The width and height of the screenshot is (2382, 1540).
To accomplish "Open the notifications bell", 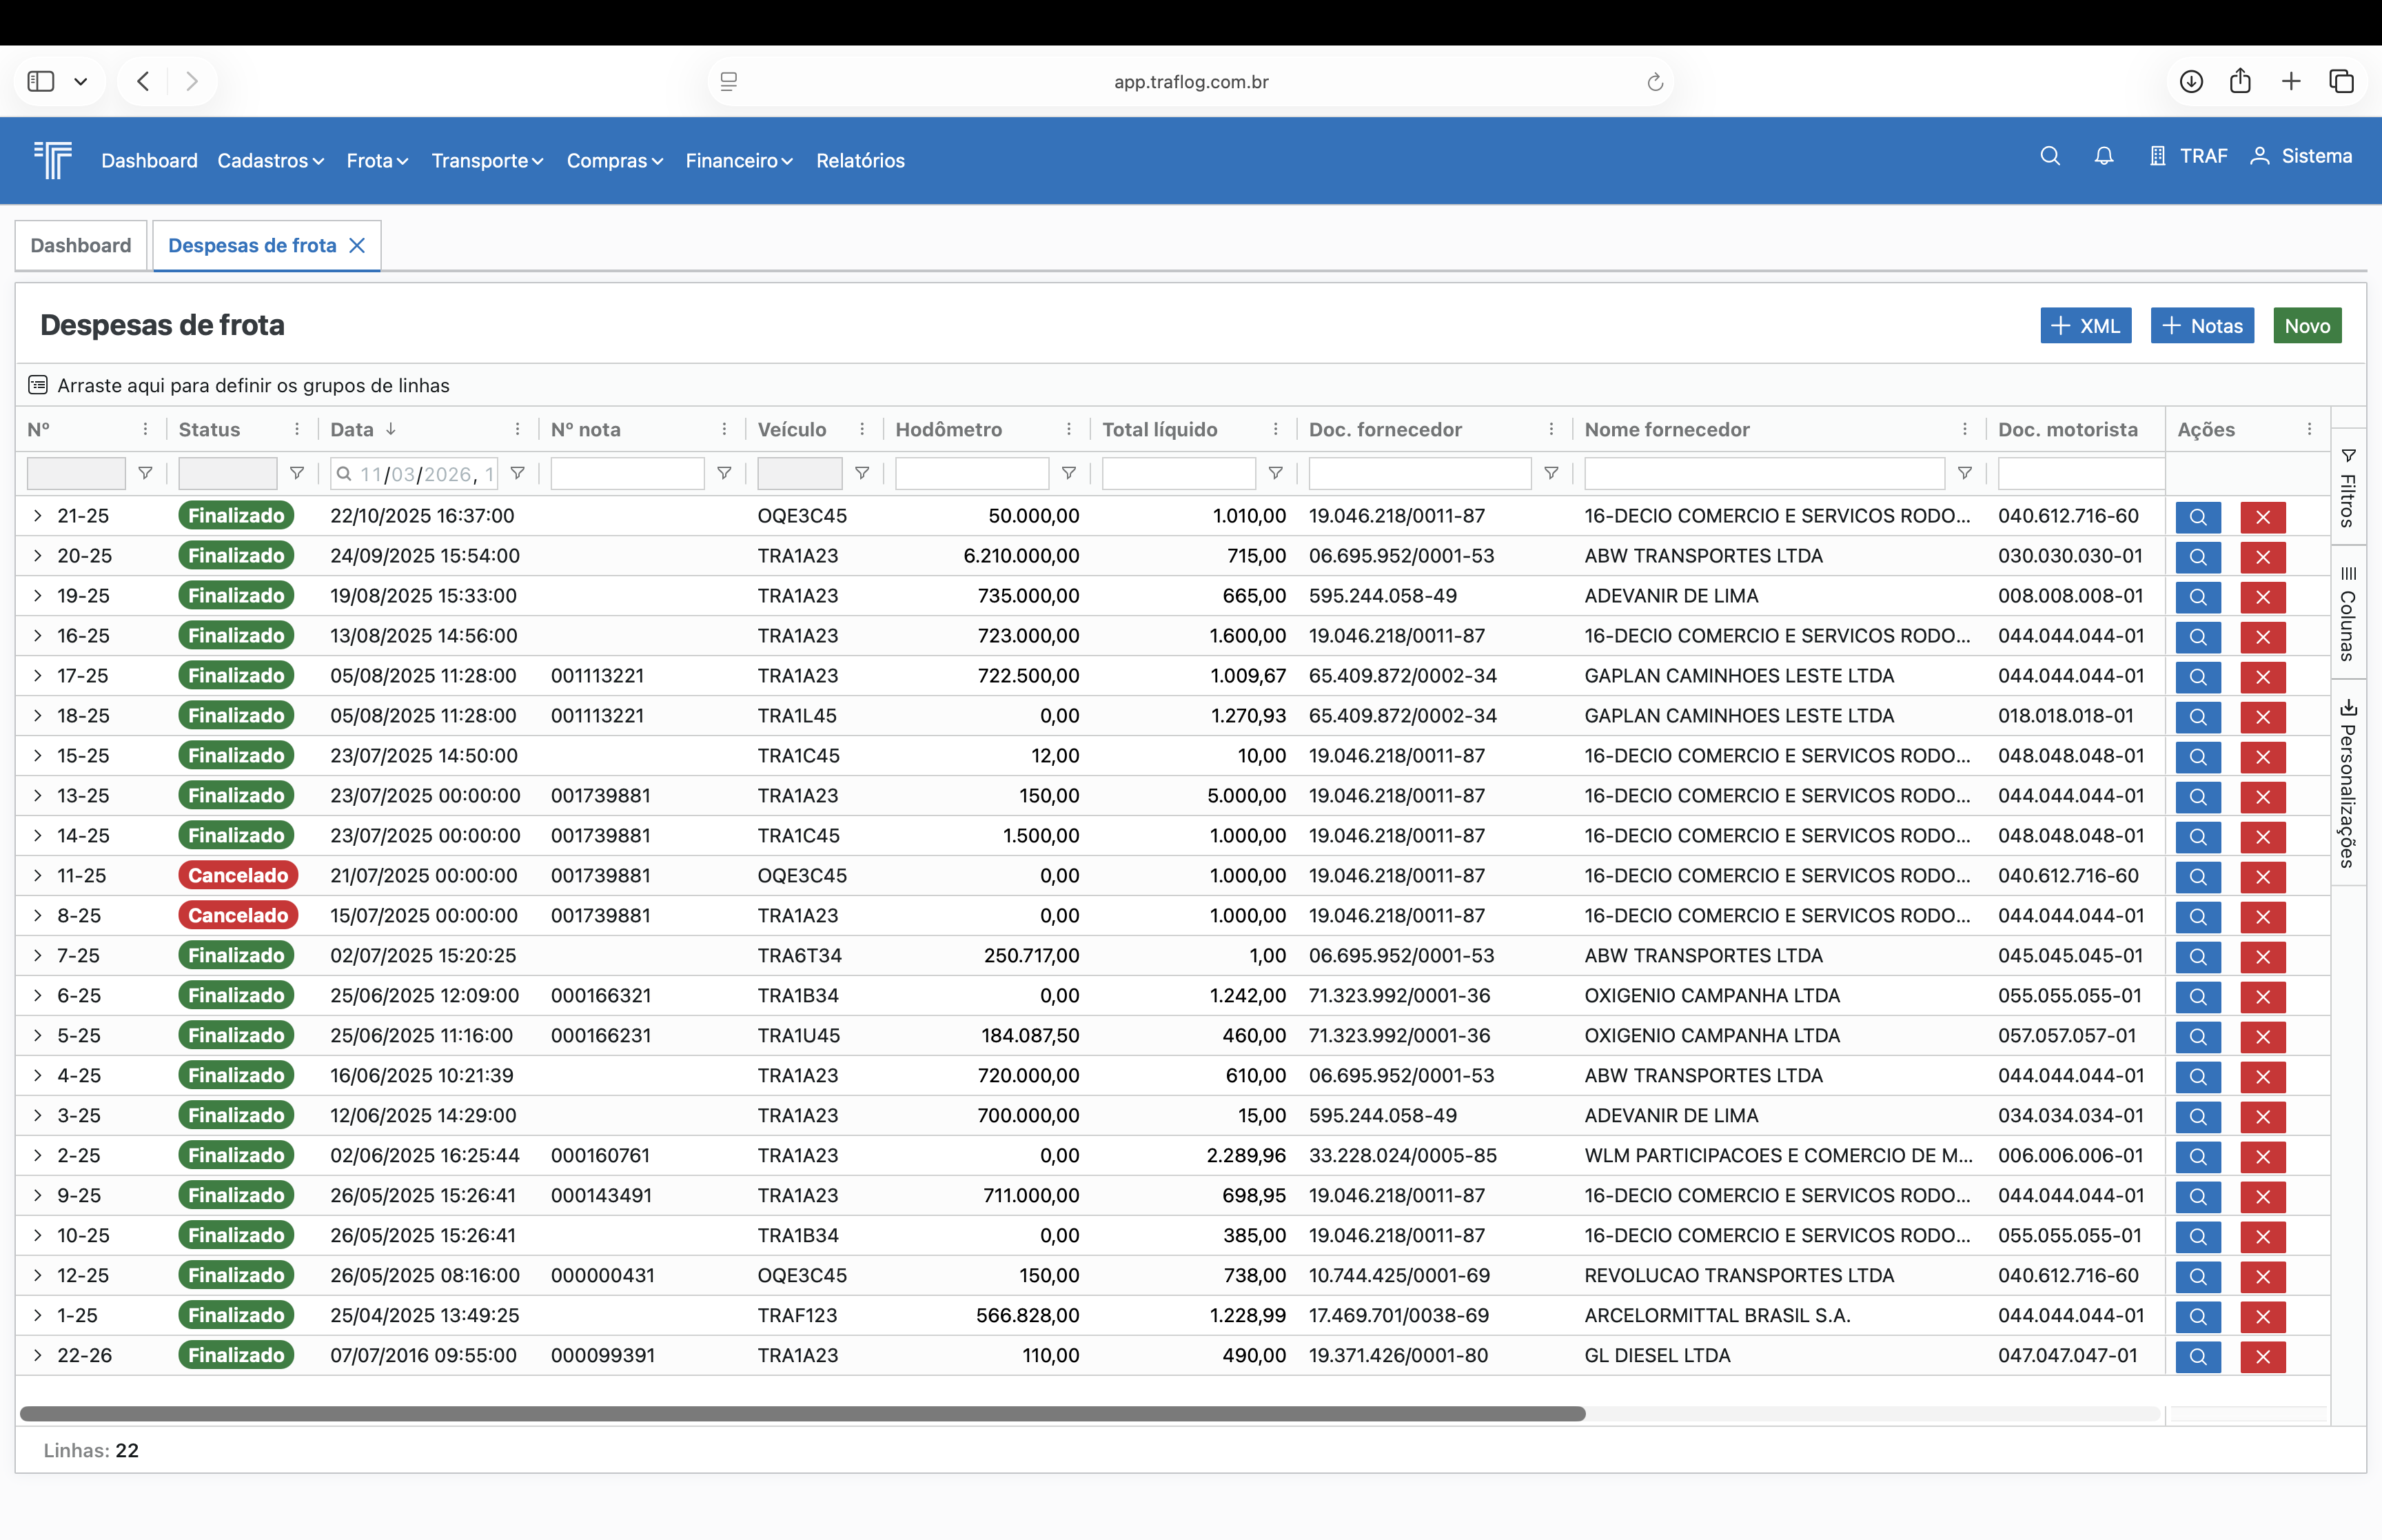I will click(2103, 156).
